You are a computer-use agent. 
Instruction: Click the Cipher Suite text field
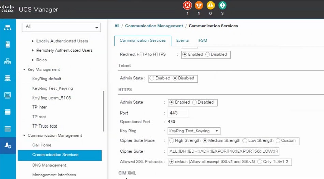(224, 151)
